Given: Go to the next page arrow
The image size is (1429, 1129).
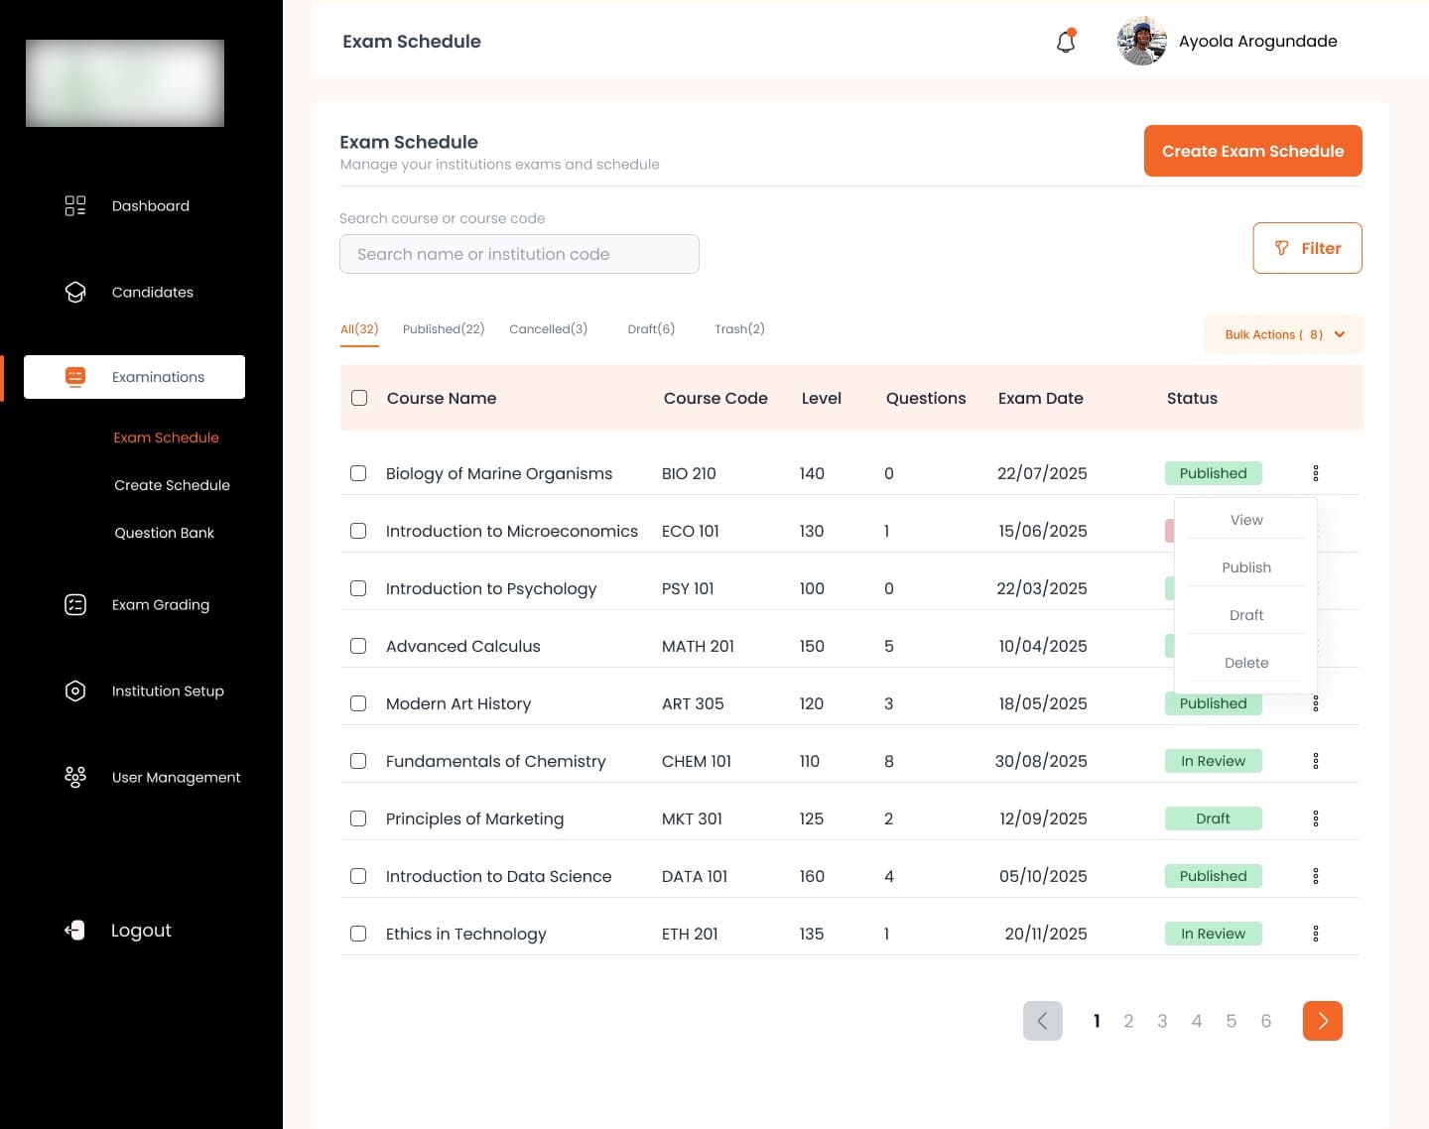Looking at the screenshot, I should 1323,1021.
